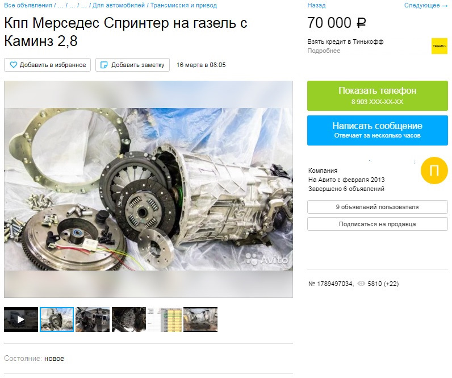Write a message to the seller
The image size is (452, 378).
[x=378, y=130]
